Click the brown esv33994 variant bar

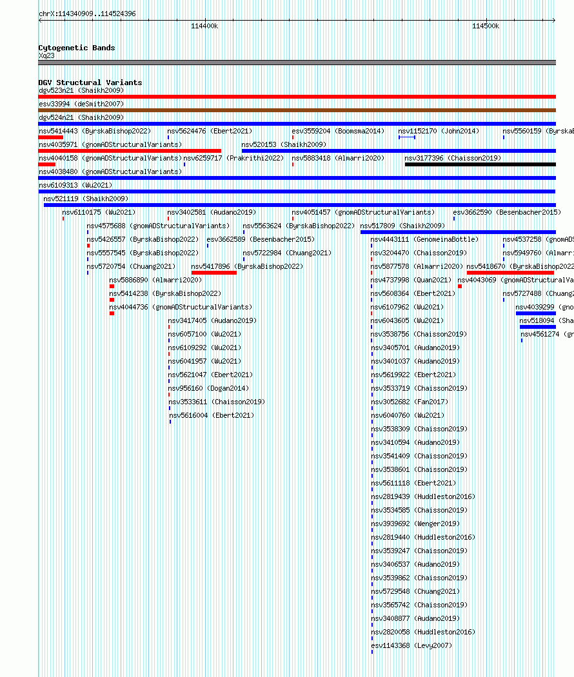297,110
